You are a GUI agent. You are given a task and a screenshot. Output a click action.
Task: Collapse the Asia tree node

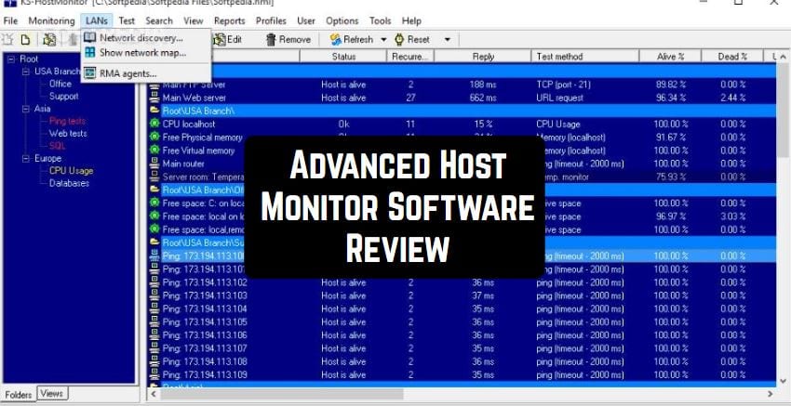pos(26,109)
